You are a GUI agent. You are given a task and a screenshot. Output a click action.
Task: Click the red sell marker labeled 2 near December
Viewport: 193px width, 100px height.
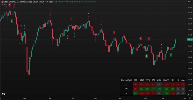114,32
